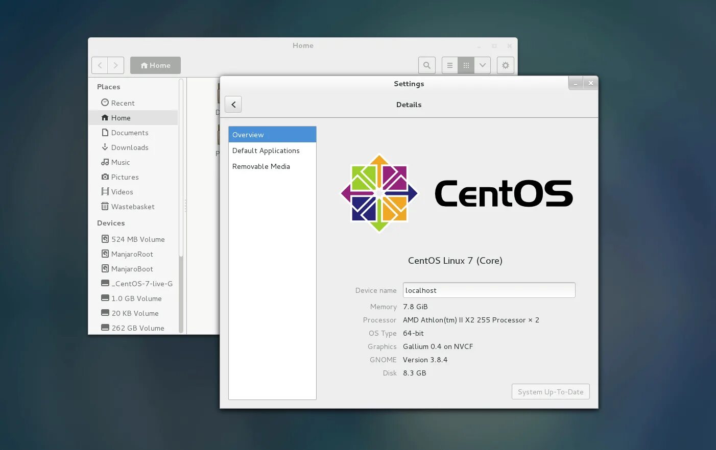Viewport: 716px width, 450px height.
Task: Open Wastebasket in the Places sidebar
Action: 133,207
